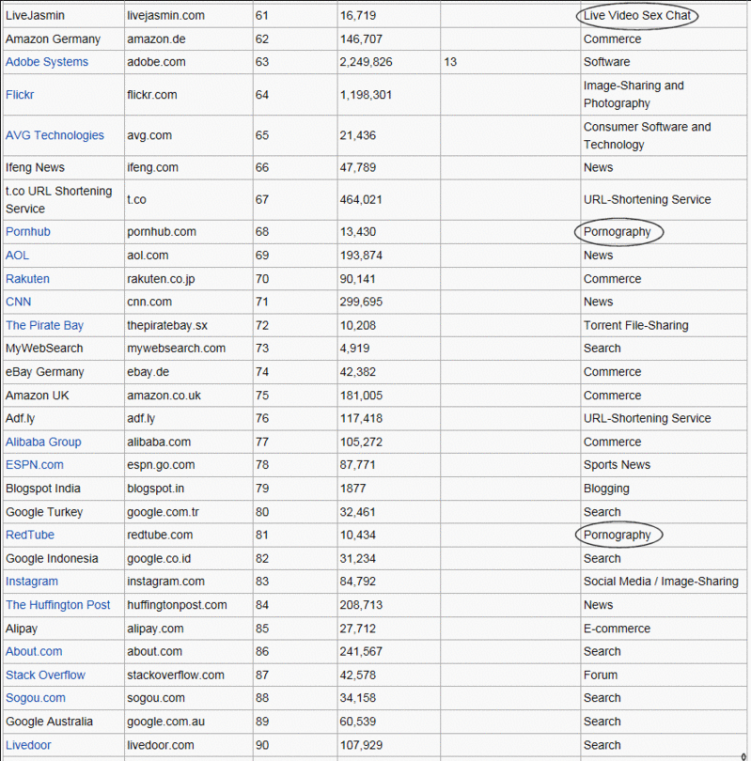751x761 pixels.
Task: Open The Huffington Post link
Action: tap(58, 605)
